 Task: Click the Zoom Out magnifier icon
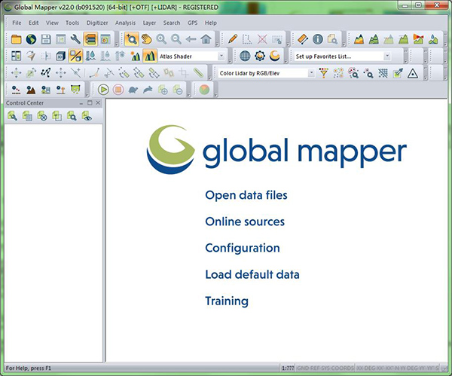tap(176, 39)
